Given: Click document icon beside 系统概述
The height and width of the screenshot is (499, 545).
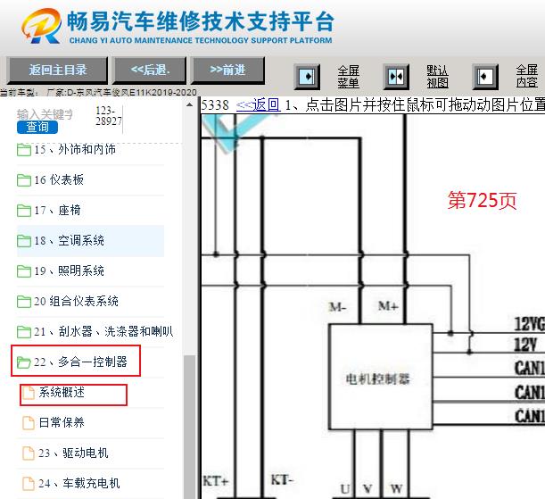Looking at the screenshot, I should [x=29, y=393].
